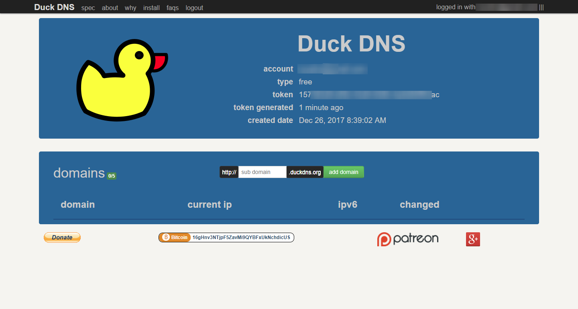Open the Patreon logo link
578x309 pixels.
pos(408,239)
